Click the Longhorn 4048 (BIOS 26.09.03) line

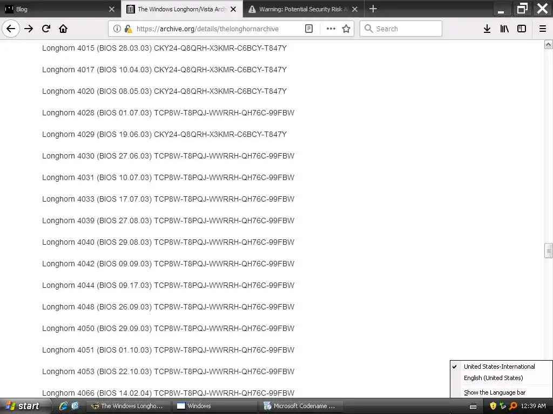[168, 307]
